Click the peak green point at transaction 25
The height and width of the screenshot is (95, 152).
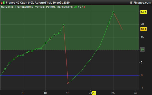pyautogui.click(x=113, y=12)
